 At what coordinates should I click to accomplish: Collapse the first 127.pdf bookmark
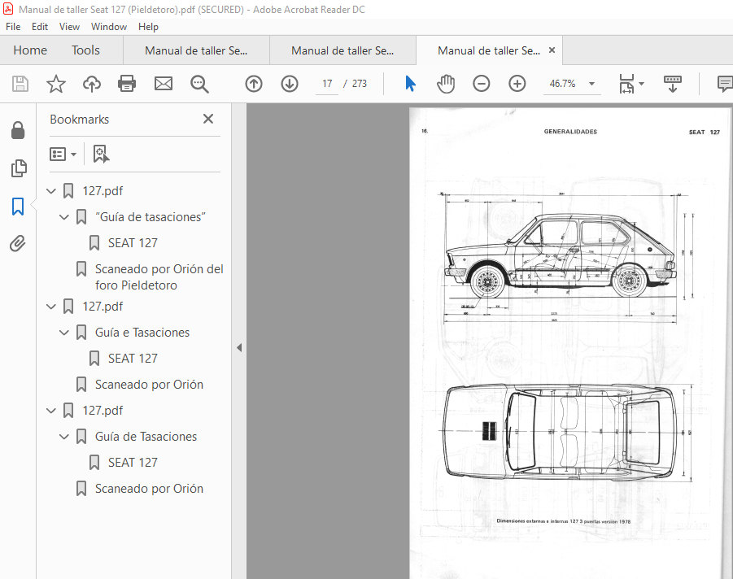[x=51, y=191]
